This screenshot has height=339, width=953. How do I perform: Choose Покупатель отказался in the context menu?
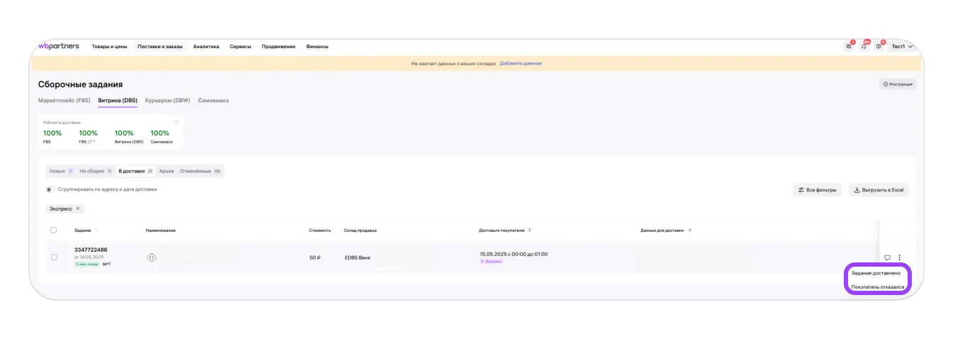tap(877, 287)
